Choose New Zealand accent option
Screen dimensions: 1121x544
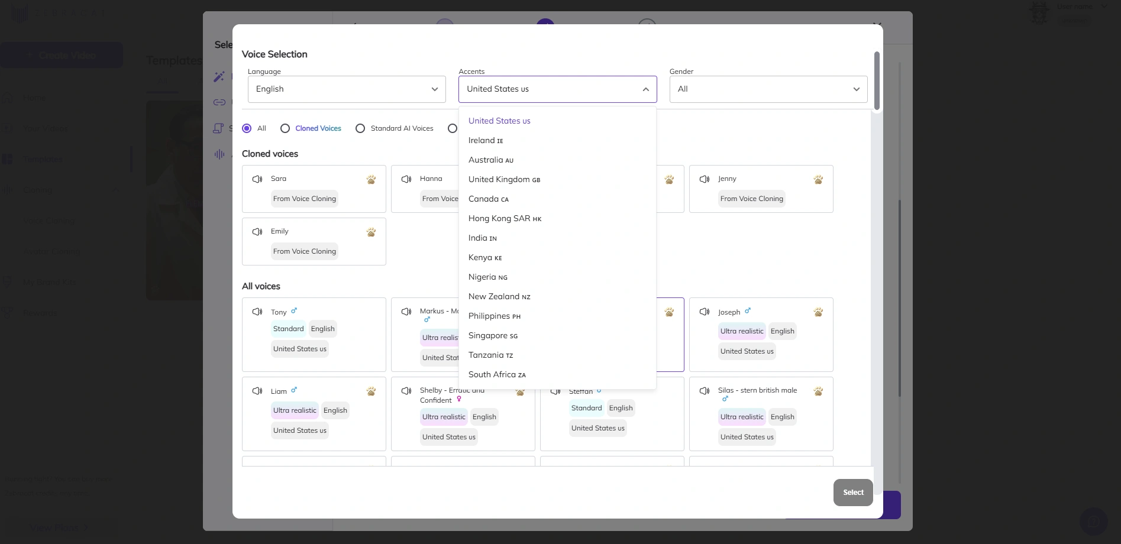(557, 296)
